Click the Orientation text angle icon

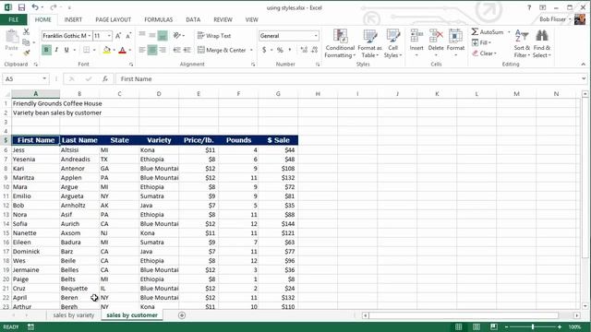coord(176,35)
